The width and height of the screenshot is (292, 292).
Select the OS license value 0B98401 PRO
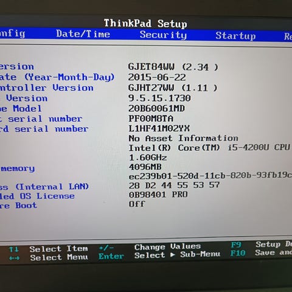[x=158, y=195]
